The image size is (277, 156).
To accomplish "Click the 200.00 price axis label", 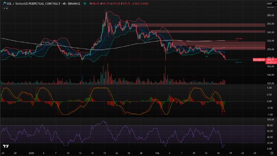I will tap(270, 49).
